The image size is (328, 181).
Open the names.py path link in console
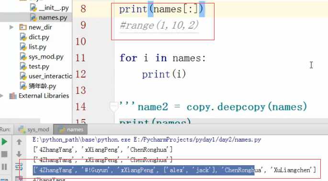(x=197, y=139)
